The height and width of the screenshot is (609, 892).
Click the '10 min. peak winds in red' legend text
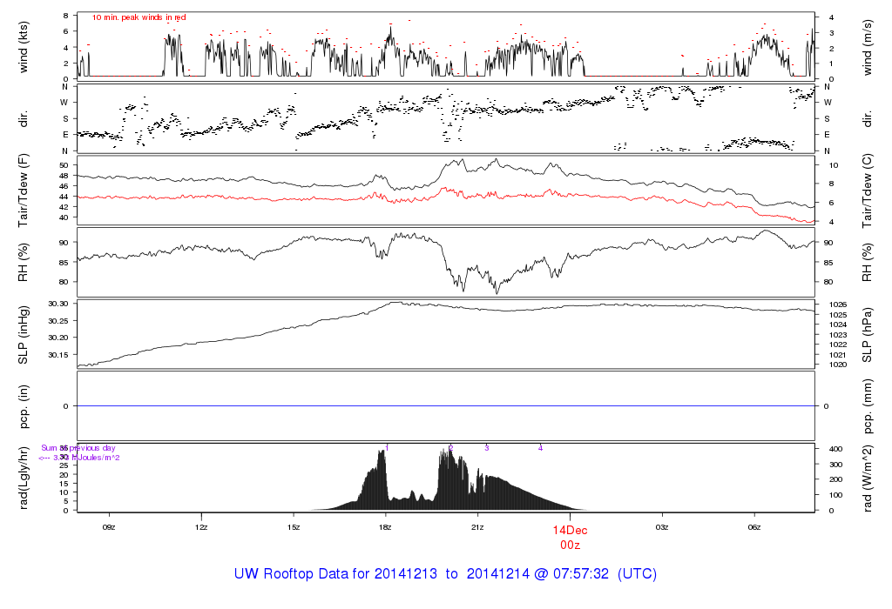[x=139, y=17]
